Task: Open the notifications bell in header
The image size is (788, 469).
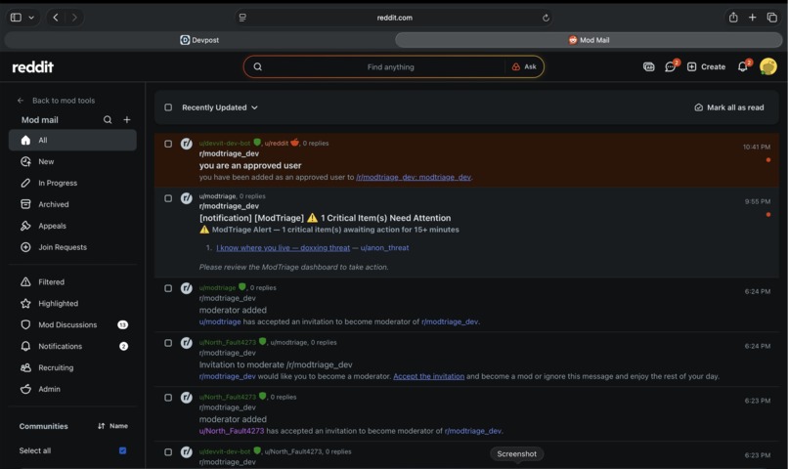Action: tap(743, 66)
